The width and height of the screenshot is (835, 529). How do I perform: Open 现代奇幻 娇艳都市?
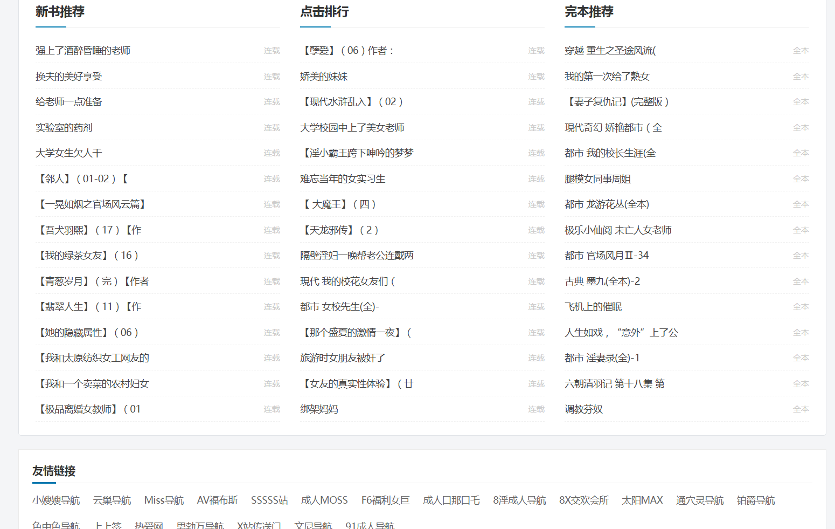pyautogui.click(x=614, y=128)
